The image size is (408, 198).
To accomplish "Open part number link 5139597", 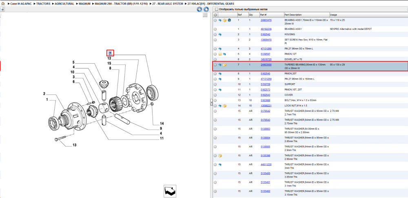I will [266, 54].
